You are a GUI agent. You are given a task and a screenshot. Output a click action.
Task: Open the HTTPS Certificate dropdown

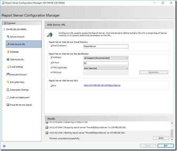(x=106, y=68)
